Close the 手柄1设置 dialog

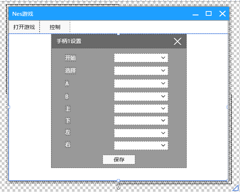point(177,41)
